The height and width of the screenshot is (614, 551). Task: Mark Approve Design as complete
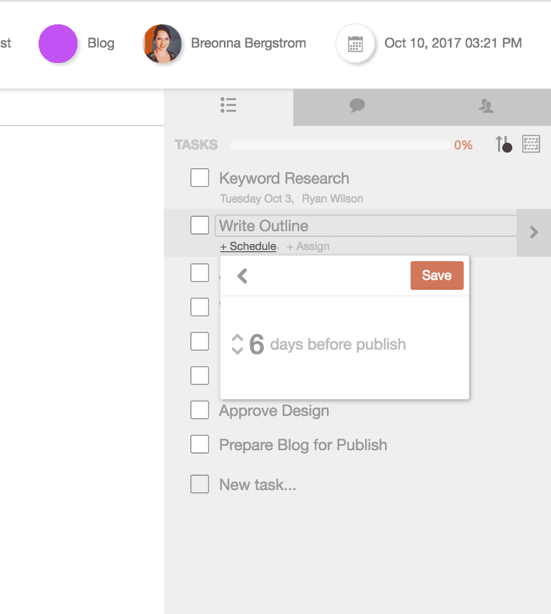[200, 411]
